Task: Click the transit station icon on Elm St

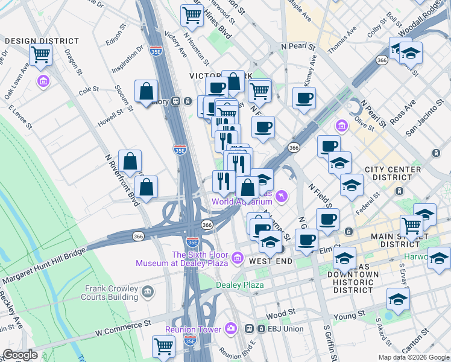Action: (348, 231)
